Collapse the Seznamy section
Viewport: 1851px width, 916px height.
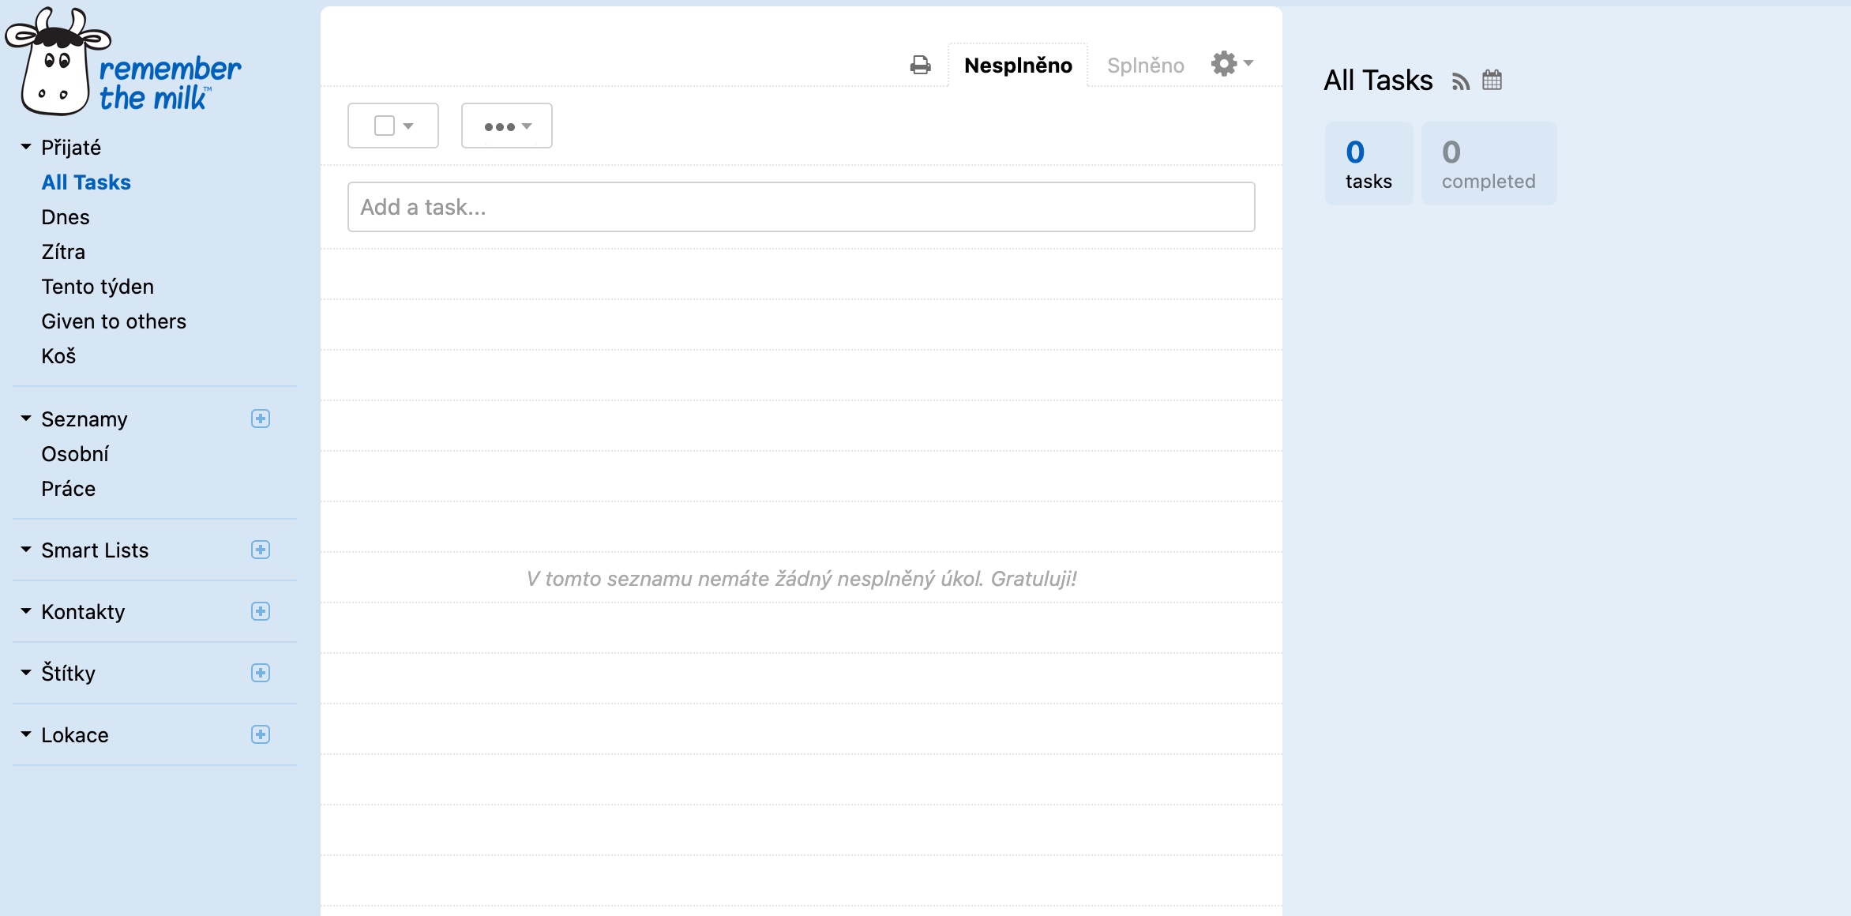pyautogui.click(x=26, y=419)
